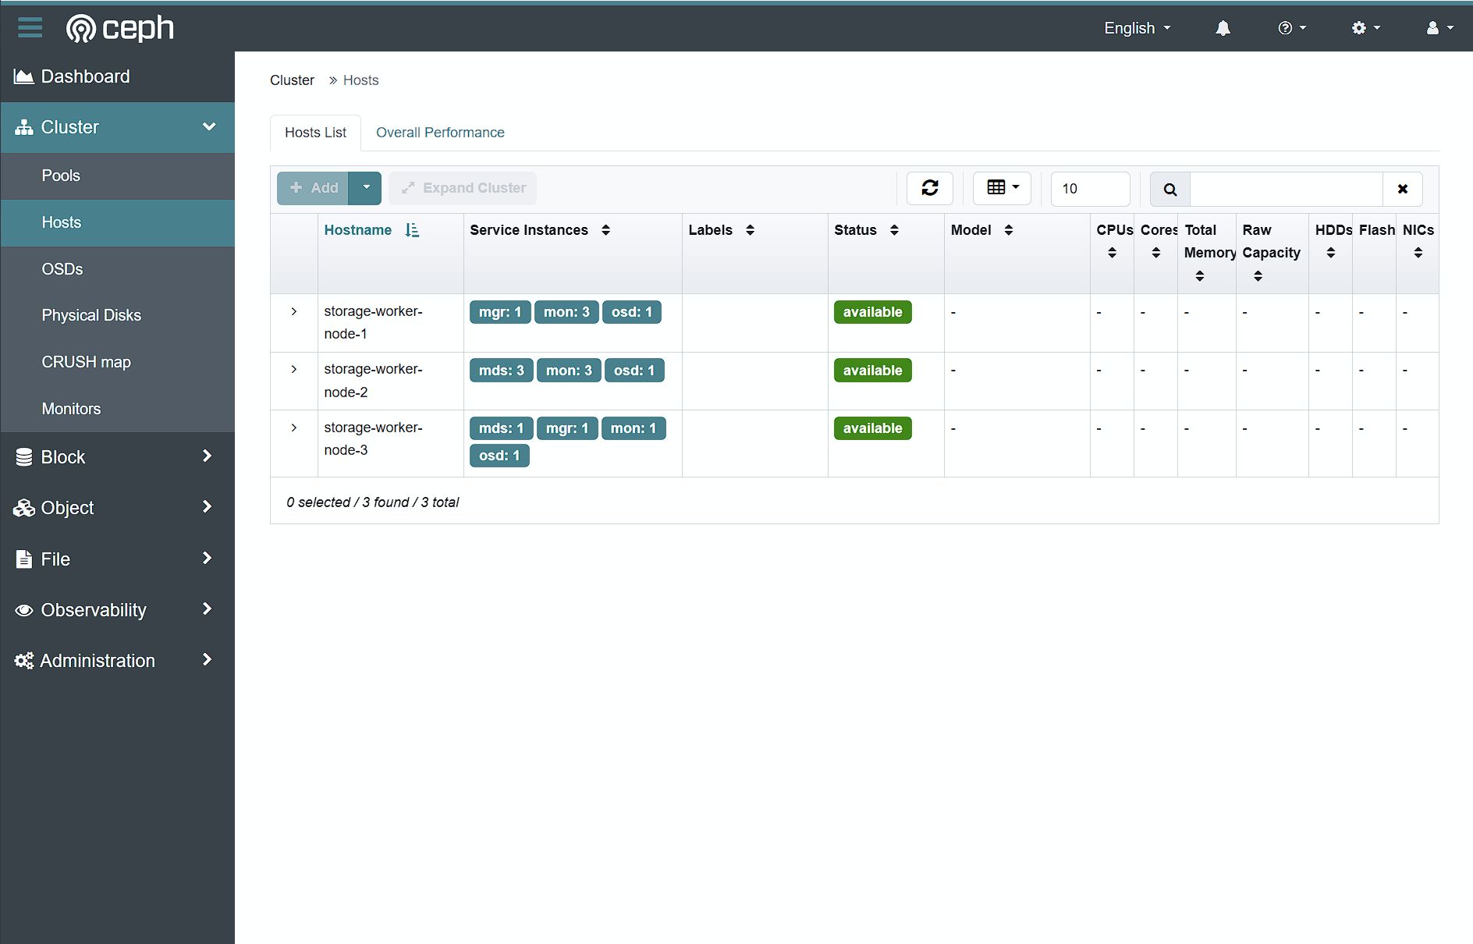
Task: Open the Add button dropdown arrow
Action: tap(366, 188)
